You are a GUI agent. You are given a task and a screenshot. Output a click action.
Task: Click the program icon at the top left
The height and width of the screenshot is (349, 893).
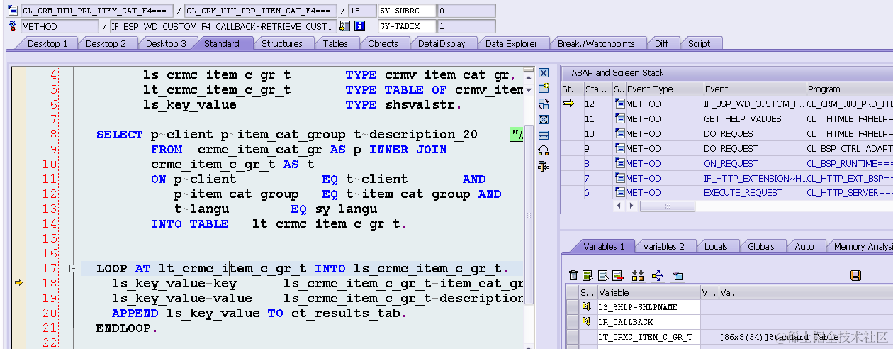13,11
